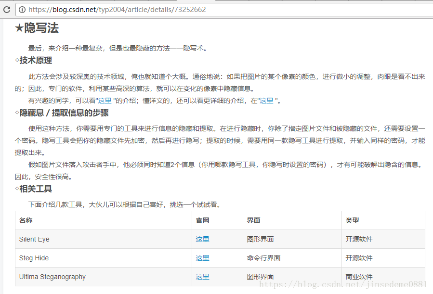Click the "界面" column header
The image size is (433, 294).
pyautogui.click(x=292, y=220)
